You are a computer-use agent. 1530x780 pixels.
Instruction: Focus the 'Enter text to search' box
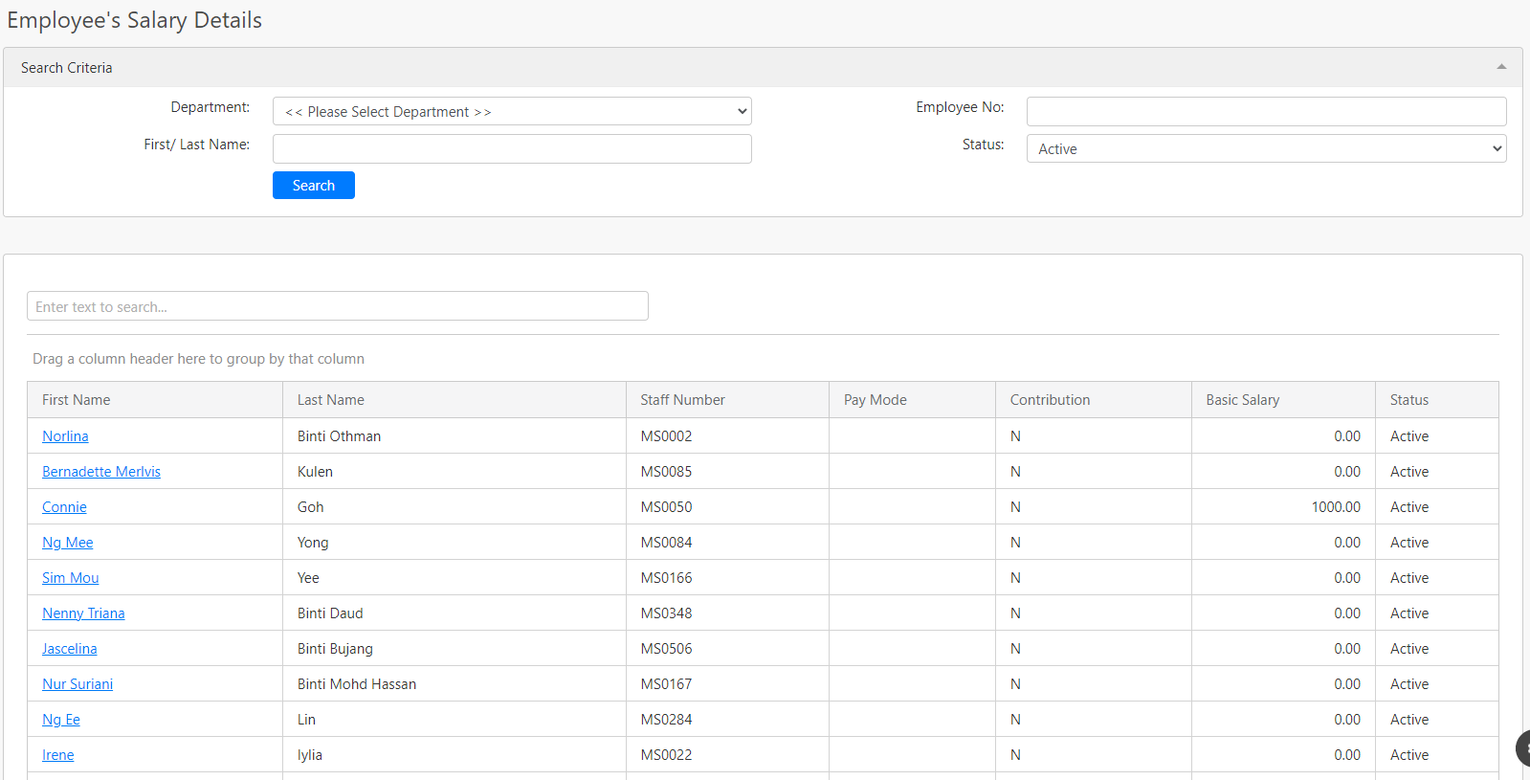pos(338,306)
